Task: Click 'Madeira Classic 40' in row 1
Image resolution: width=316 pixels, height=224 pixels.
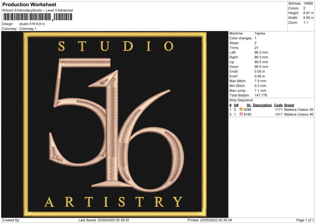Action: (x=299, y=109)
